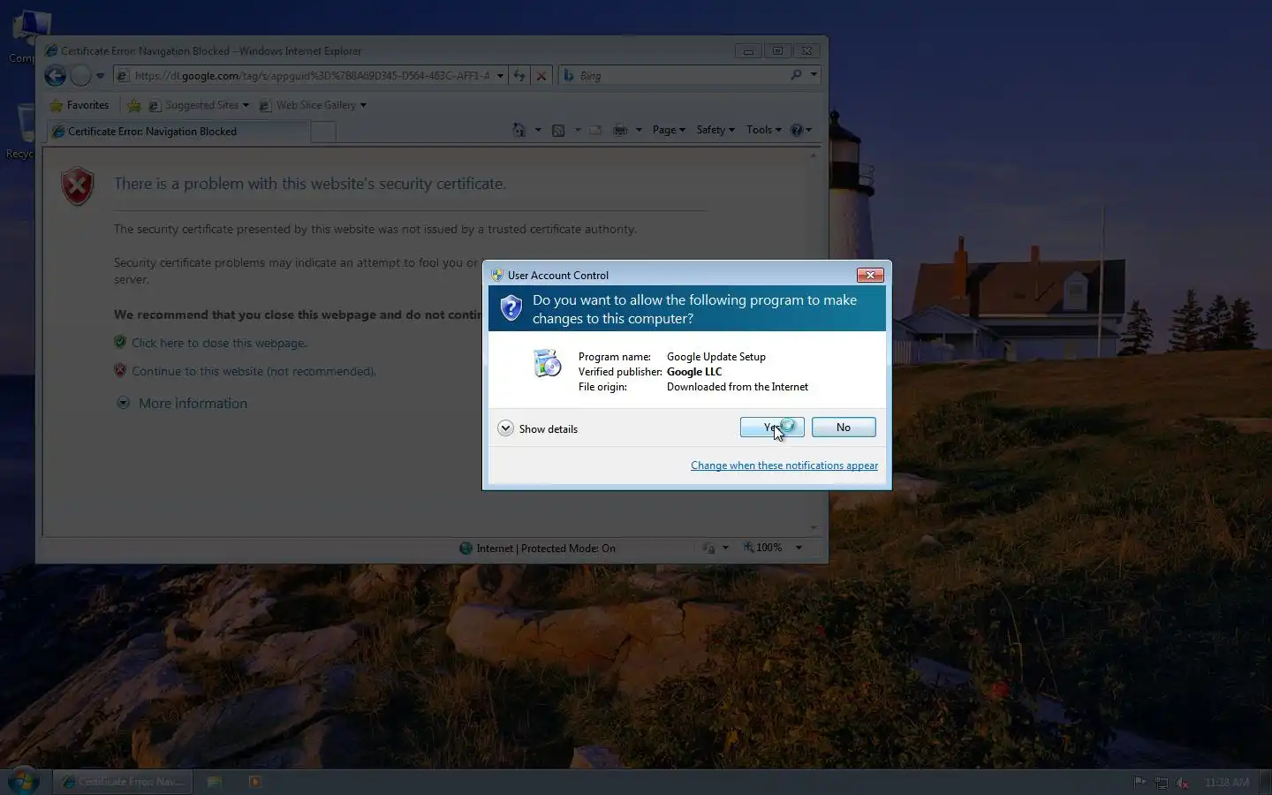Click 'Click here to close this webpage' link
The image size is (1272, 795).
pos(220,343)
